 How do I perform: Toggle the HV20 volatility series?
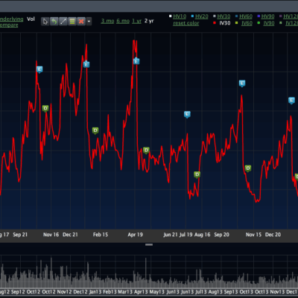(202, 16)
